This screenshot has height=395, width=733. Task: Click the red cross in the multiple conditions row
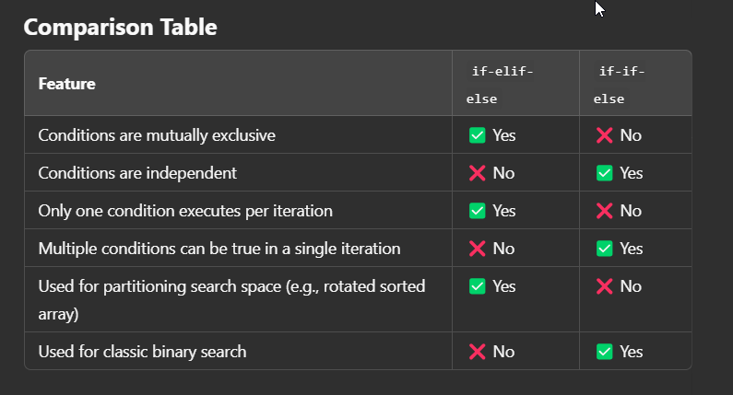pyautogui.click(x=478, y=249)
